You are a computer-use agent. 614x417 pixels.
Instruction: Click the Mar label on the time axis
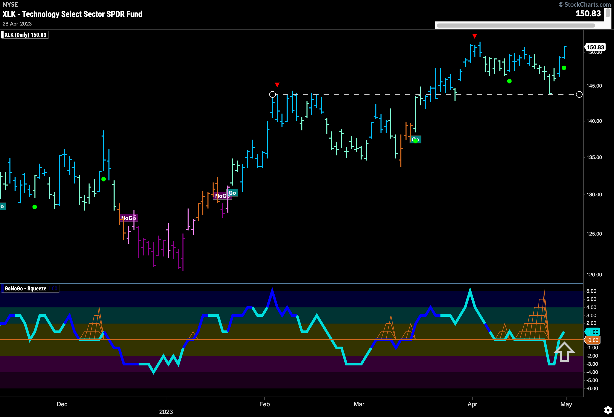(x=359, y=404)
